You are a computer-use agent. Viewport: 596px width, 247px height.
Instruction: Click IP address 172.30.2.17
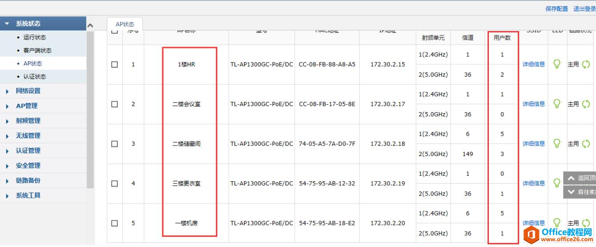pyautogui.click(x=388, y=104)
